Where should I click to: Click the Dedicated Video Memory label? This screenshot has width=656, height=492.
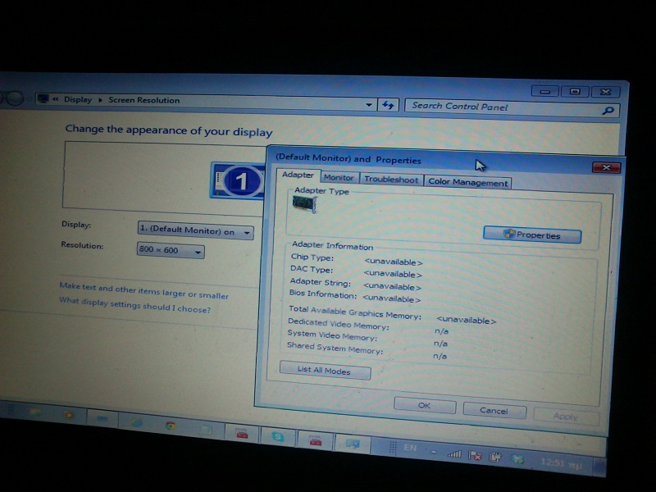pos(338,324)
